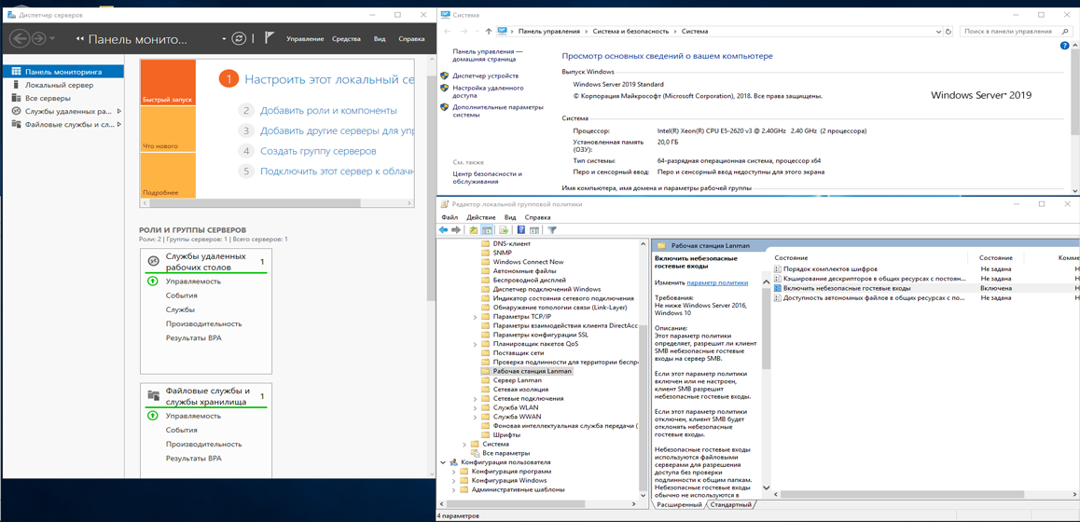Click Подключить этот сервер к облачным службам

coord(338,171)
